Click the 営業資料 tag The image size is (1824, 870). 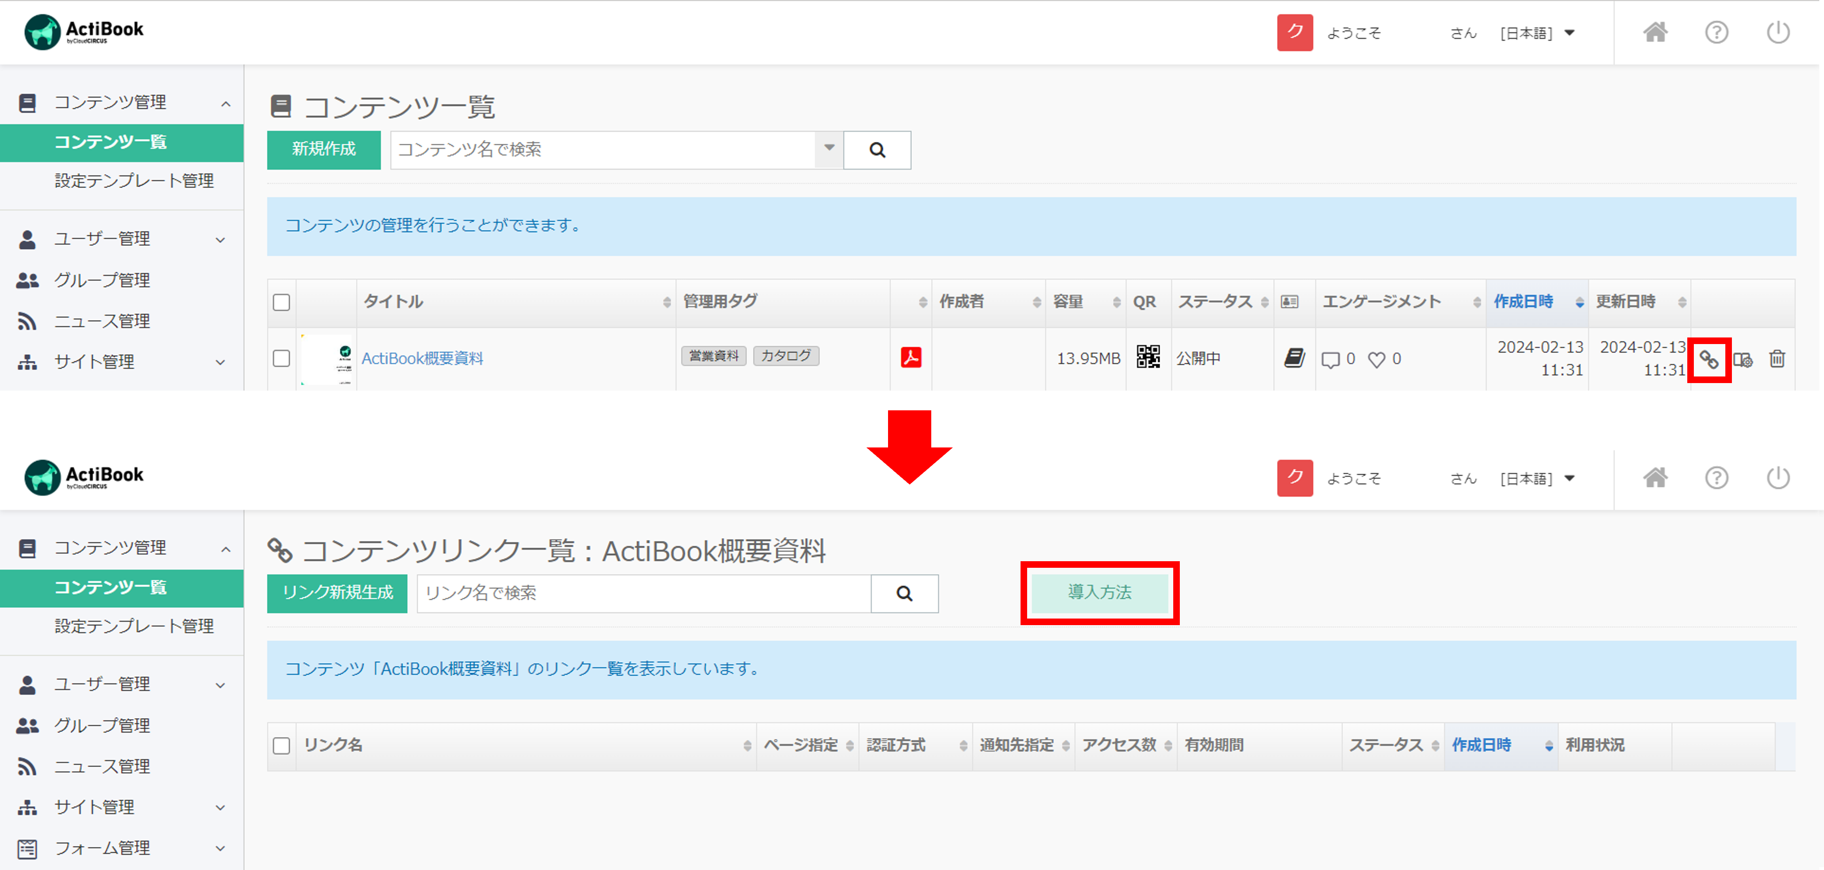coord(714,356)
